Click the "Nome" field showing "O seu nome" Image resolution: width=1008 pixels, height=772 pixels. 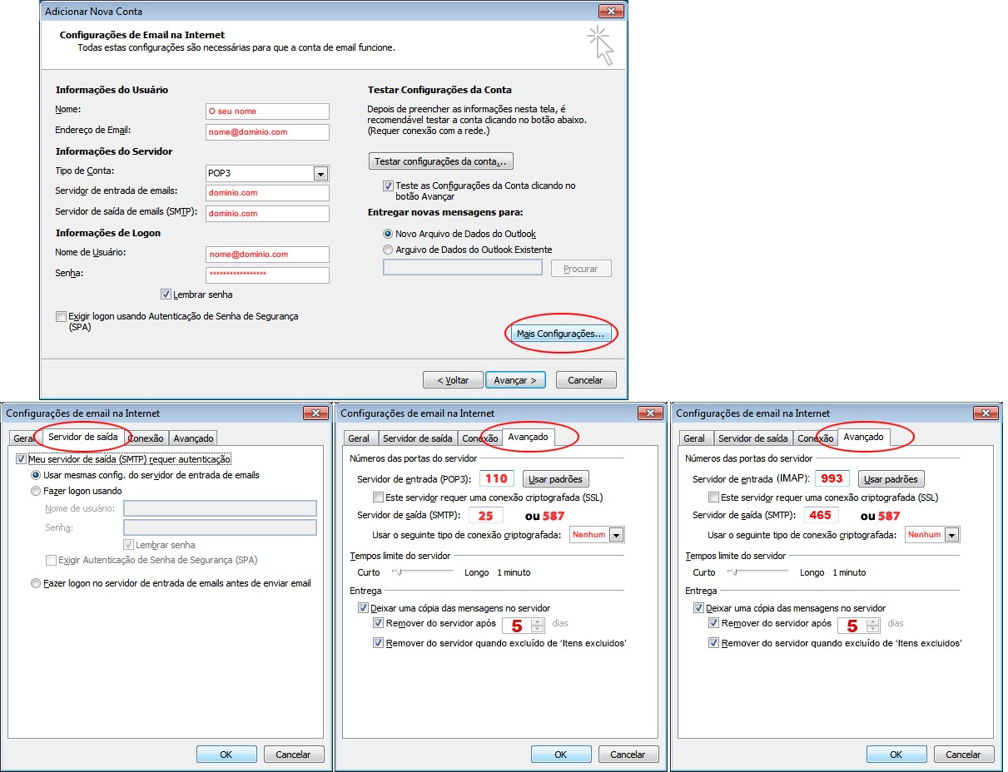coord(267,111)
